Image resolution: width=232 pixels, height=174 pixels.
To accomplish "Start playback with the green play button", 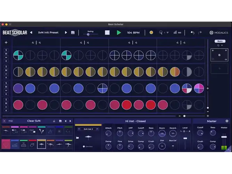I will (119, 33).
